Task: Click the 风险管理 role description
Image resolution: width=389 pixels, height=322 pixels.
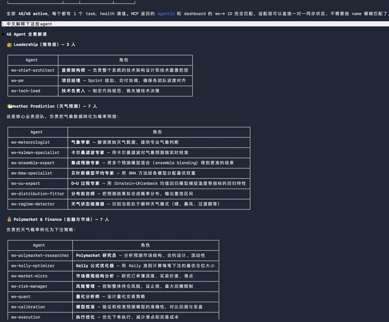Action: [x=135, y=286]
